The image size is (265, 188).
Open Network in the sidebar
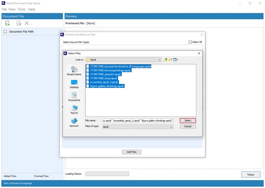click(x=74, y=123)
